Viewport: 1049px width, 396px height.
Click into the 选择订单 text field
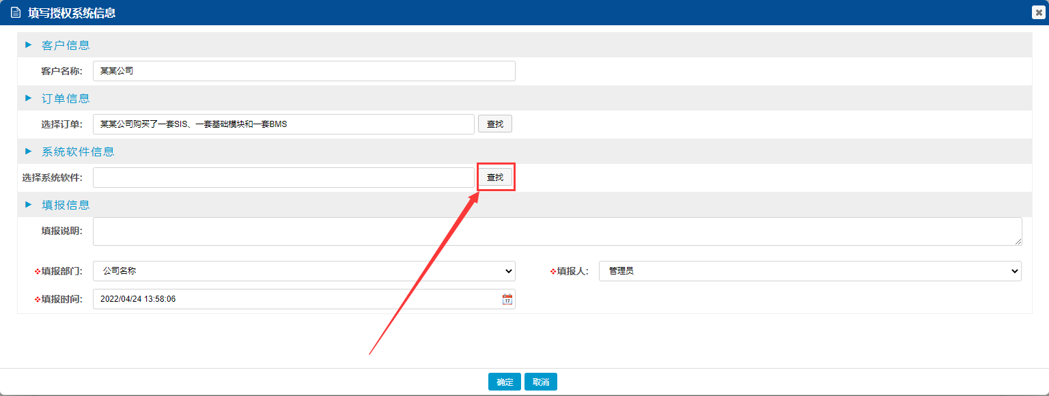point(283,124)
